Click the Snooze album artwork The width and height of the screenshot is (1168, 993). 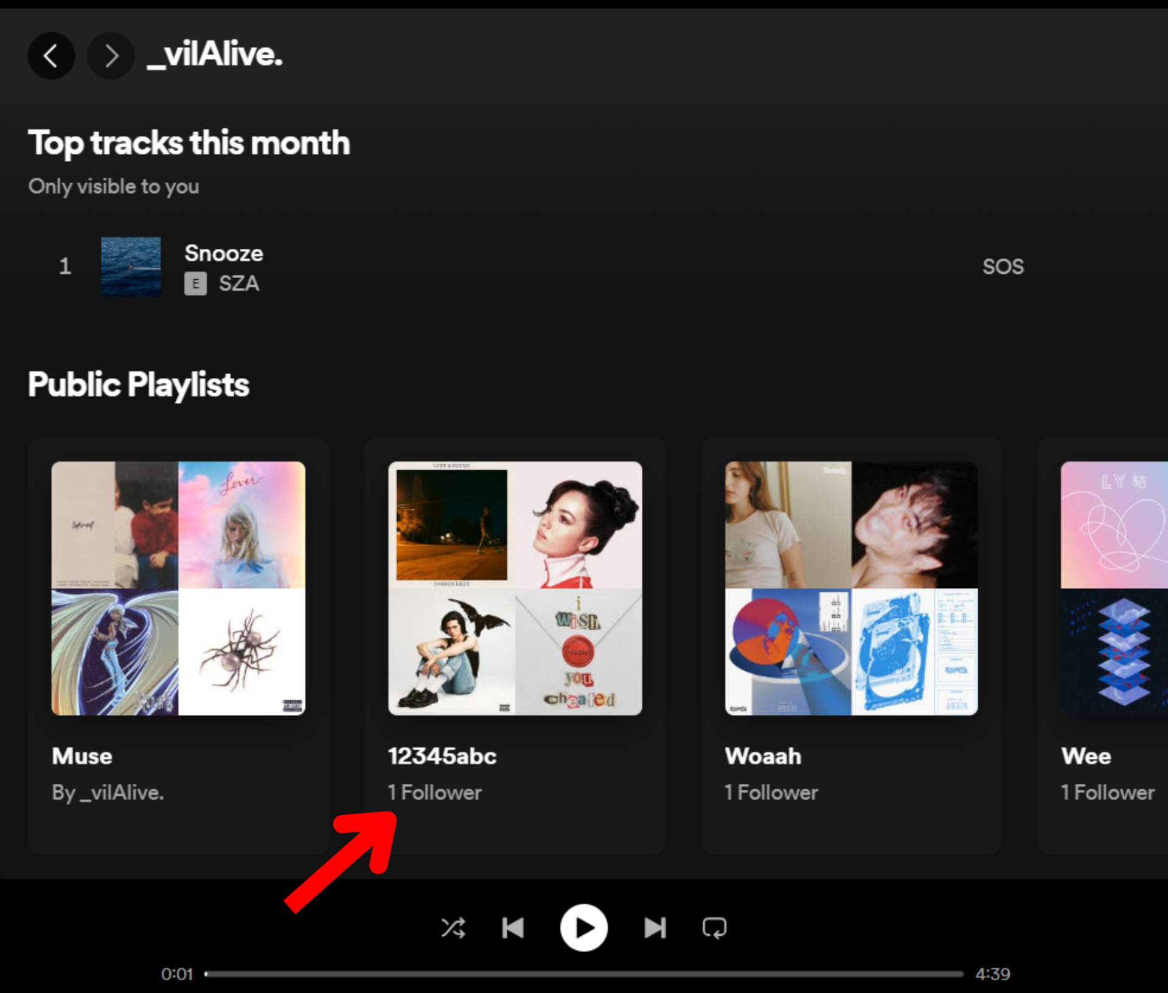pyautogui.click(x=131, y=267)
